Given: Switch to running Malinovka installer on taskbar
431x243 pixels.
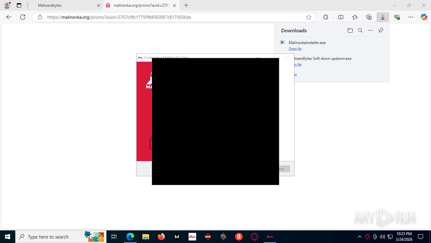Looking at the screenshot, I should tap(270, 237).
